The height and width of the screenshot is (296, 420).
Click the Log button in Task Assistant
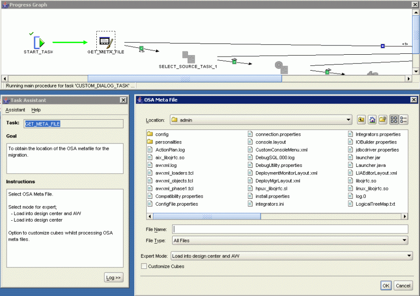tap(113, 277)
